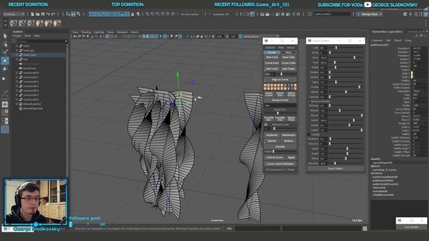The image size is (429, 241).
Task: Expand the head_grp node in Outliner
Action: coord(17,50)
